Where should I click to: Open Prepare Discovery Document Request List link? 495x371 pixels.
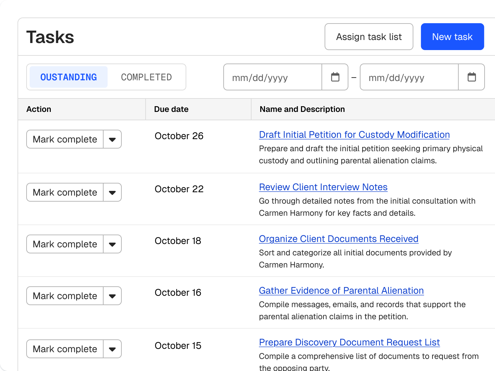click(x=349, y=342)
